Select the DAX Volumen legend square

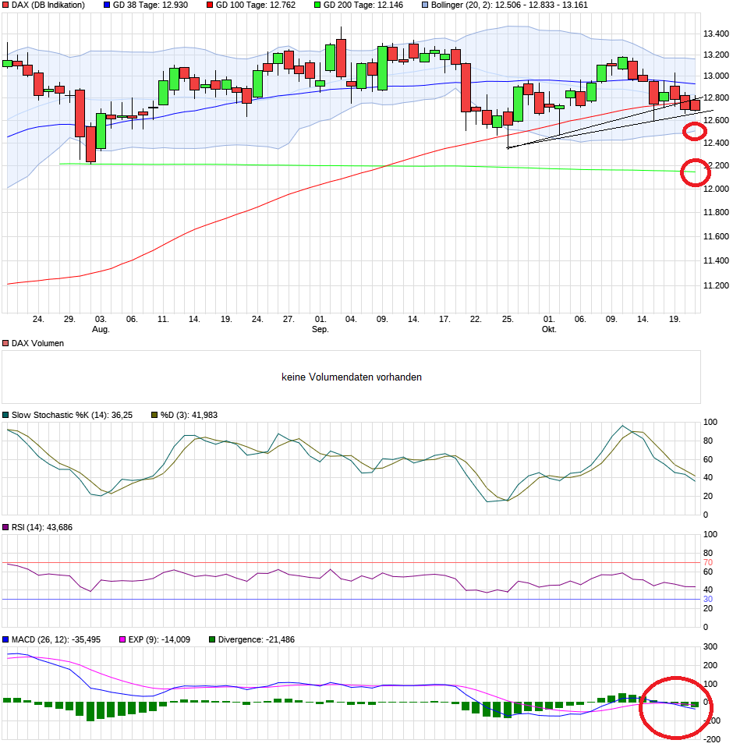click(6, 342)
